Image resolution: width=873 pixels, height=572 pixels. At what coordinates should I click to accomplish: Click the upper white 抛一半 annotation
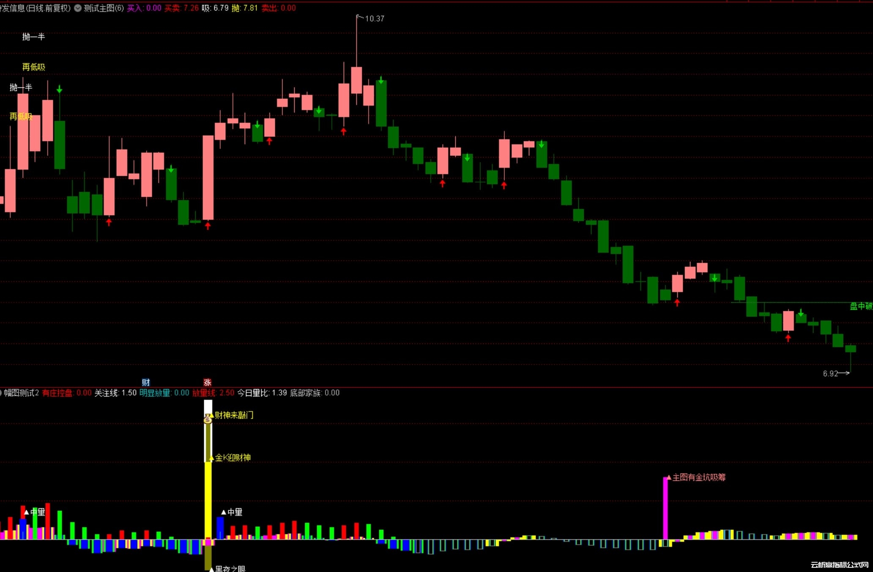[x=33, y=37]
